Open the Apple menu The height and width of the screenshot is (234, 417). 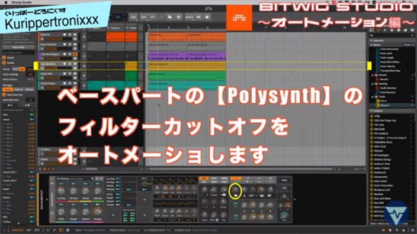click(6, 2)
